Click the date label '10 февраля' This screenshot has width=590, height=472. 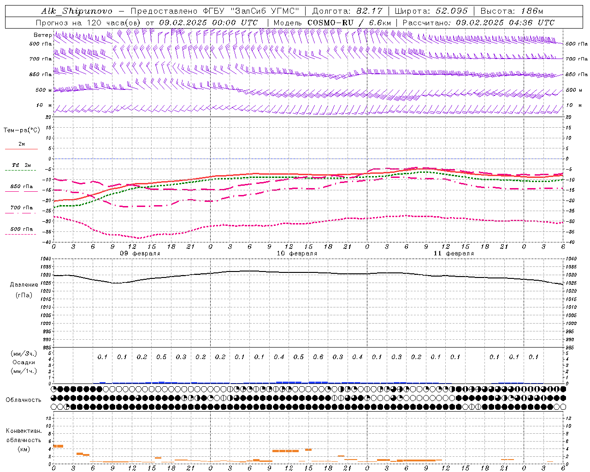coord(297,254)
